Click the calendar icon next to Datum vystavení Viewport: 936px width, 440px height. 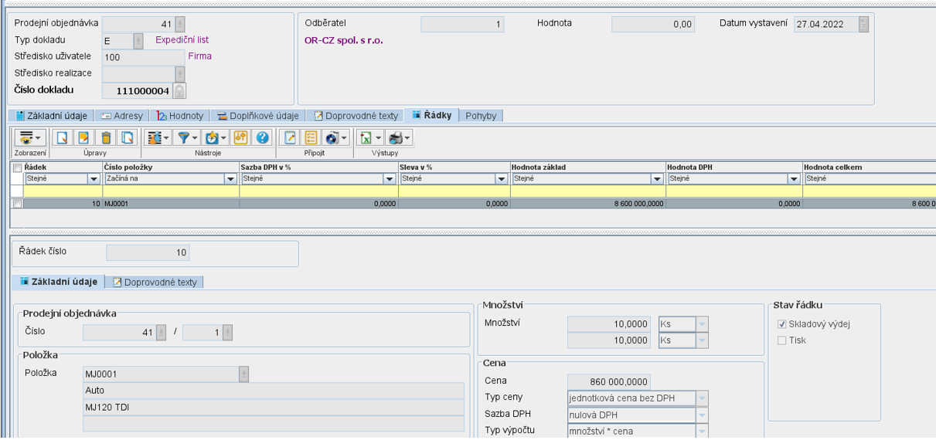click(x=863, y=25)
